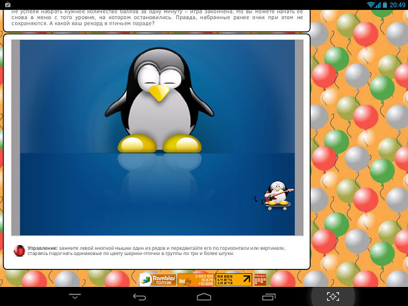
Task: Click the Rambler TOP100 counter banner
Action: pyautogui.click(x=158, y=280)
